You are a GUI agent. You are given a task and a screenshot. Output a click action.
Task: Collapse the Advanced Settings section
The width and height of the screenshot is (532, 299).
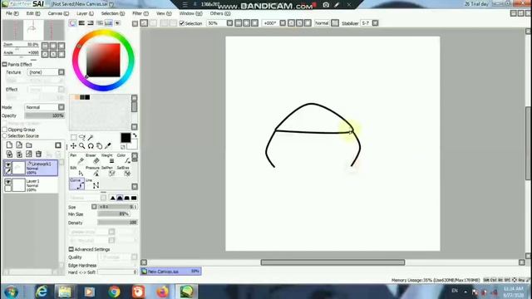(x=71, y=249)
